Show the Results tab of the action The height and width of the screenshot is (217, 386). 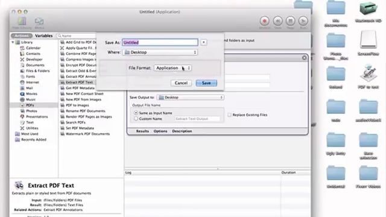click(142, 131)
